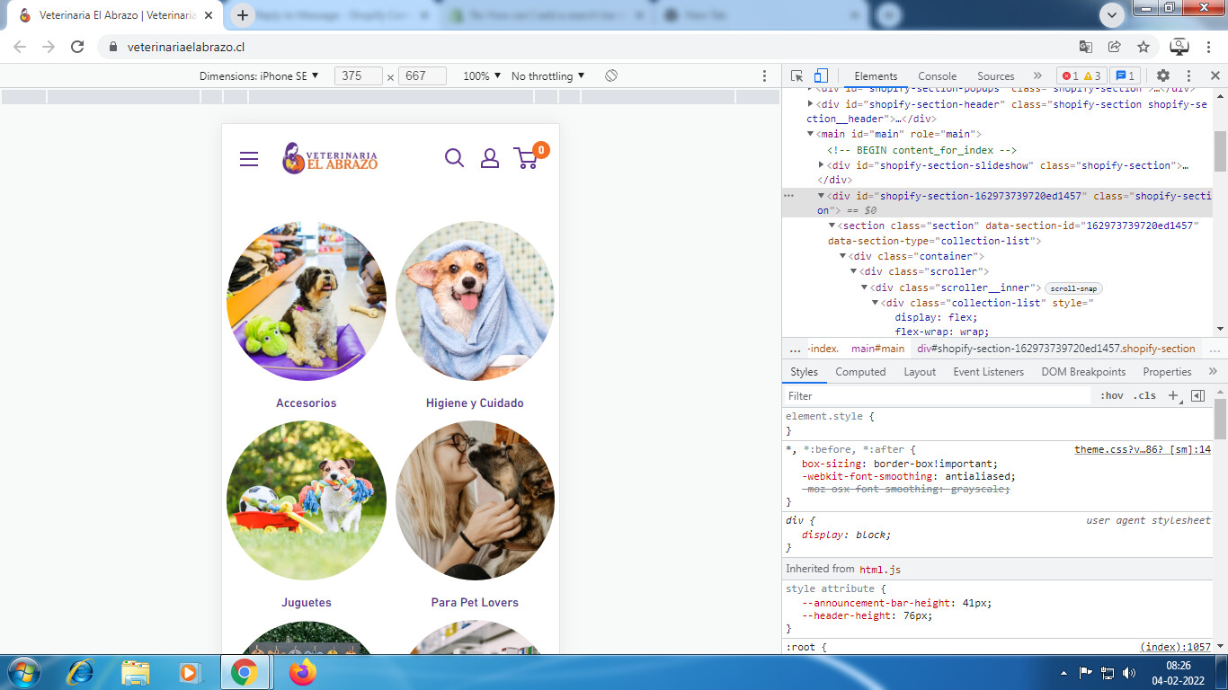Select the Styles tab
Viewport: 1228px width, 690px height.
pyautogui.click(x=804, y=372)
